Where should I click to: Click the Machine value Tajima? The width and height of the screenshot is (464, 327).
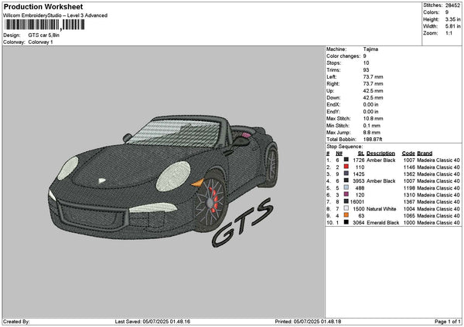click(x=370, y=49)
